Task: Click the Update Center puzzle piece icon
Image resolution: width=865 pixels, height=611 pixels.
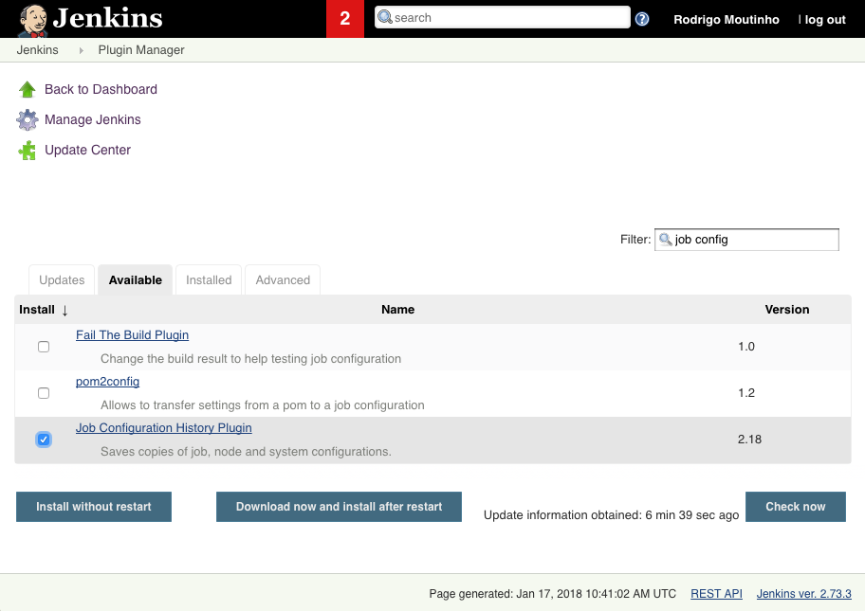Action: click(28, 151)
